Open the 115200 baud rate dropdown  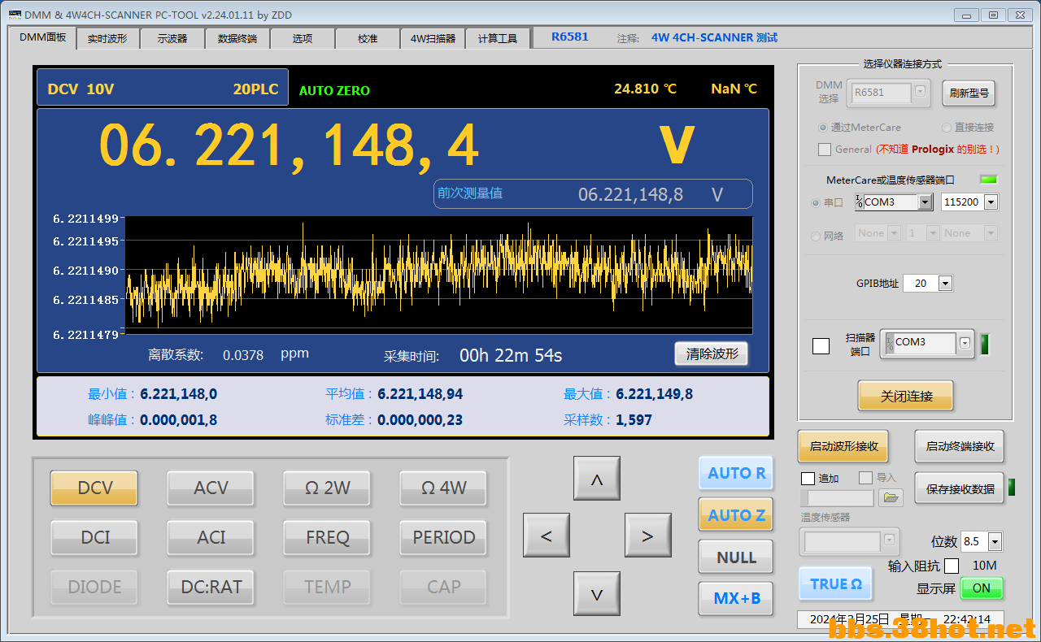(x=991, y=202)
